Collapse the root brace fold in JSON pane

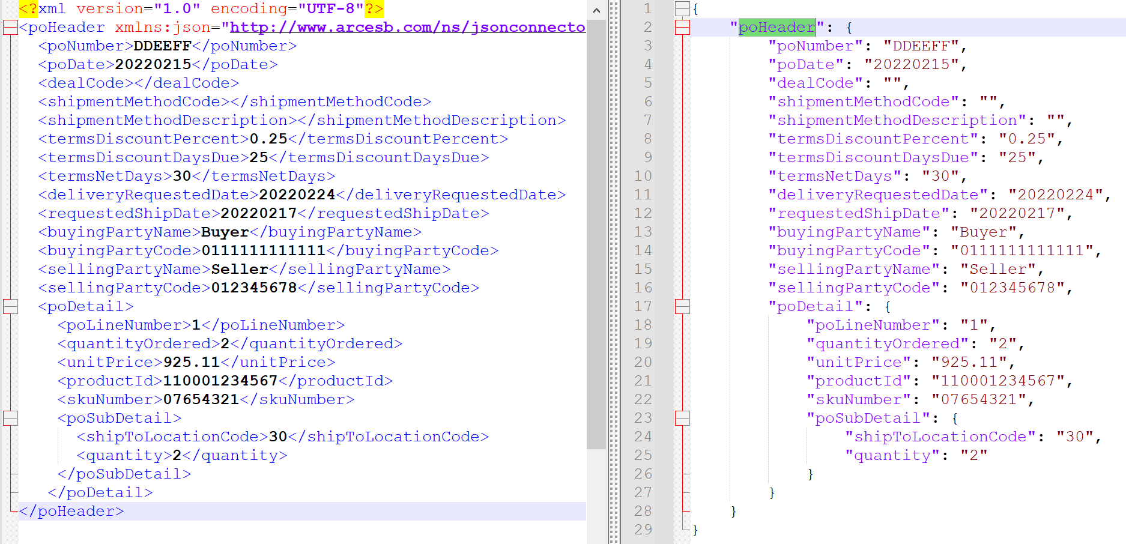[x=682, y=9]
